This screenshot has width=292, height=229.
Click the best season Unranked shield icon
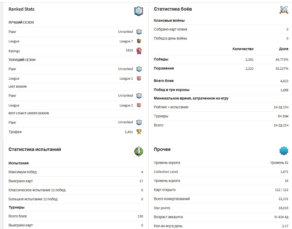point(139,32)
